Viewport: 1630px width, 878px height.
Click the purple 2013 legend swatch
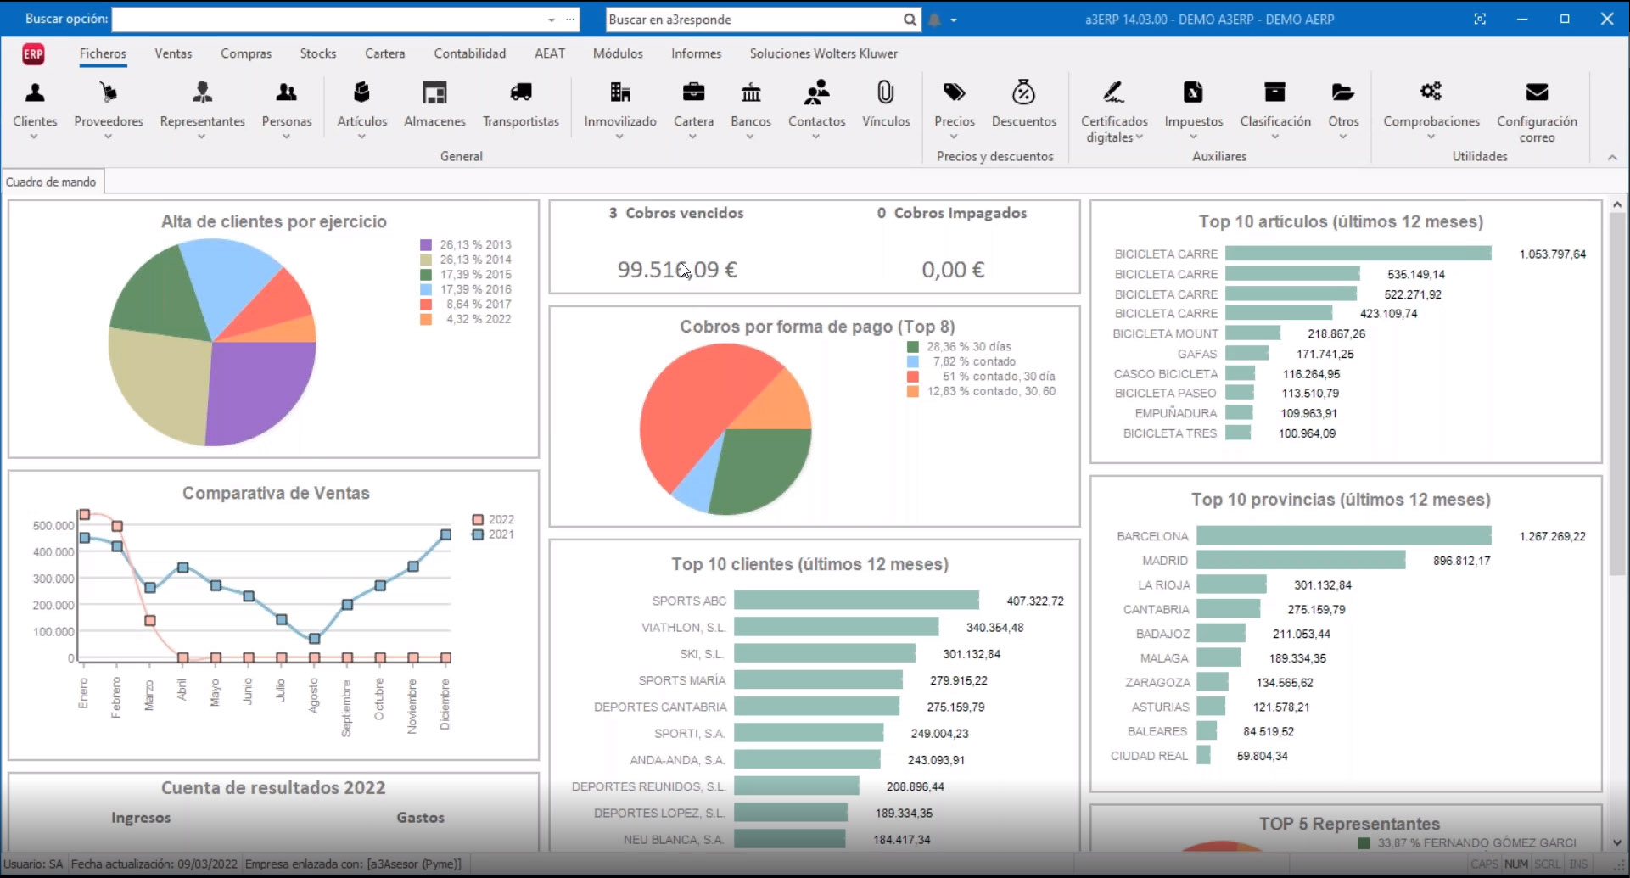tap(426, 245)
